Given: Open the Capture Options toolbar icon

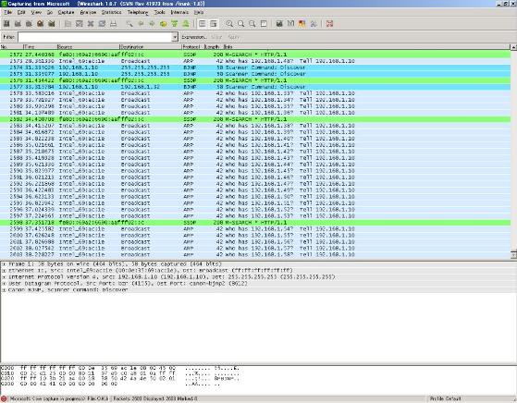Looking at the screenshot, I should tap(18, 24).
